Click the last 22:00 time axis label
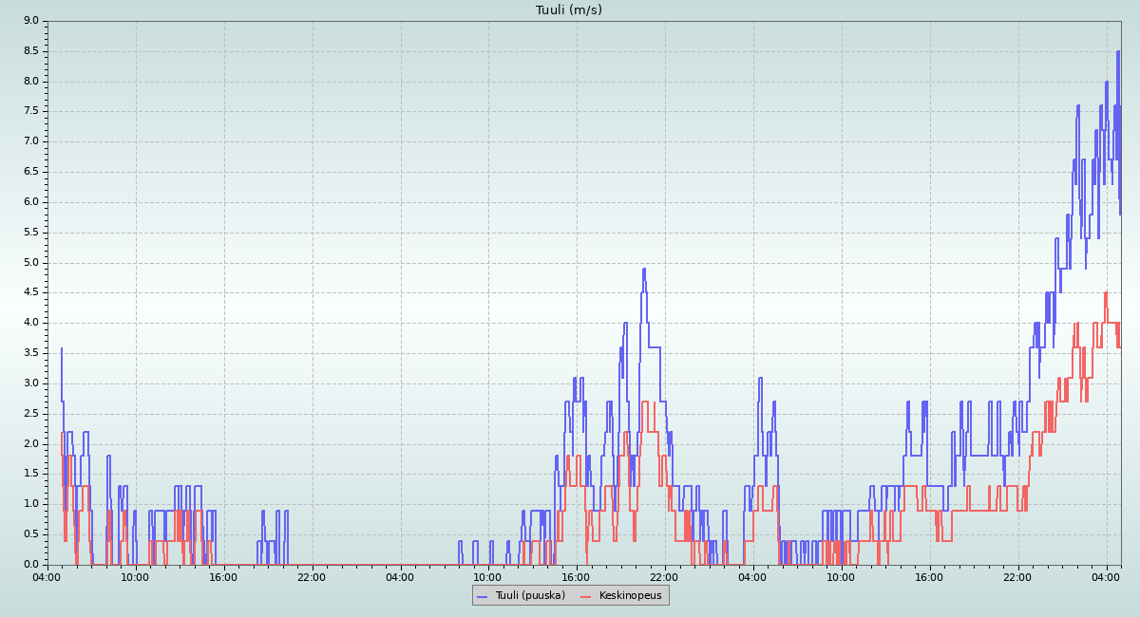Screen dimensions: 1140x617 coord(1017,577)
